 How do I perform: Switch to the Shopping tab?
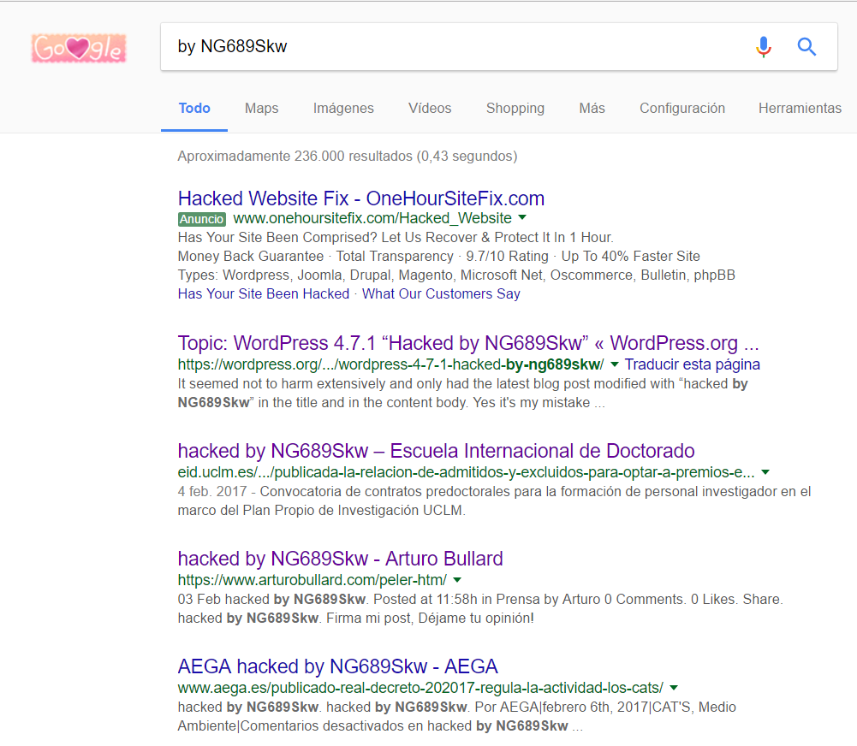(515, 108)
